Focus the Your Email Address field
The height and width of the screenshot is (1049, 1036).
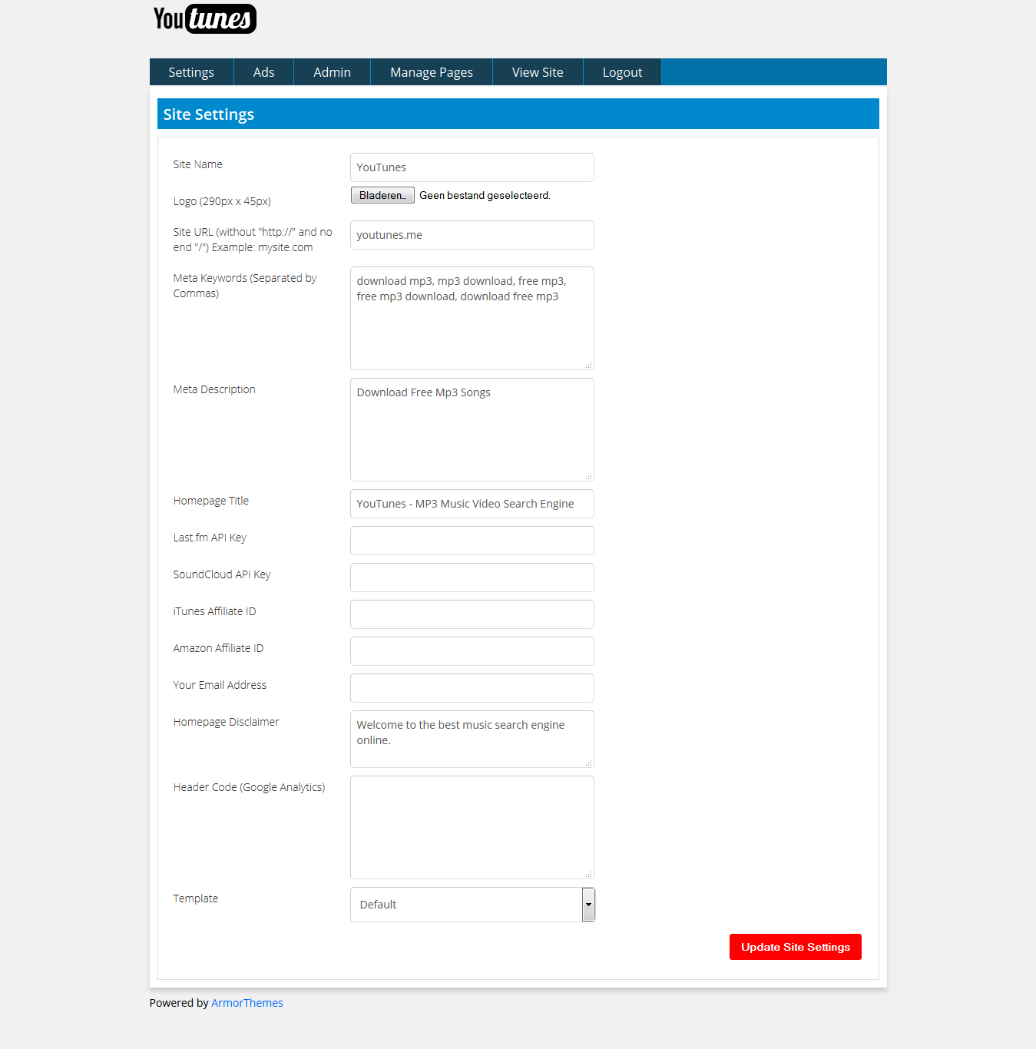pos(472,688)
